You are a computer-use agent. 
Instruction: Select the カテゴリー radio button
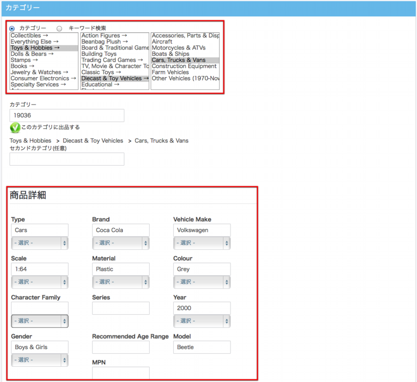(12, 29)
